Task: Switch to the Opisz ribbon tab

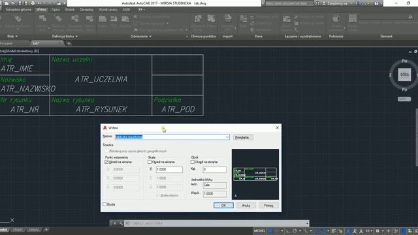Action: coord(56,9)
